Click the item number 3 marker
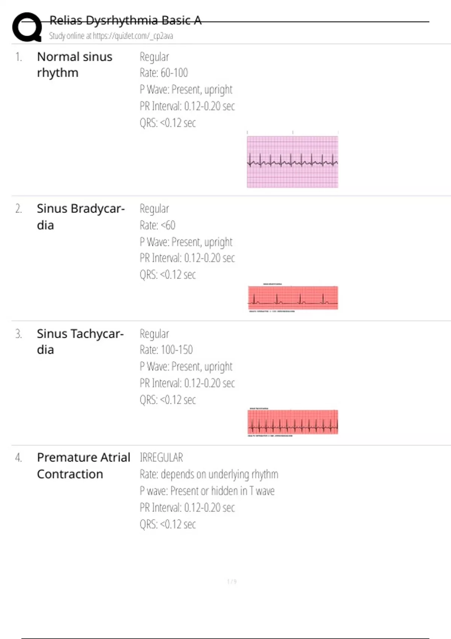451x639 pixels. (18, 334)
